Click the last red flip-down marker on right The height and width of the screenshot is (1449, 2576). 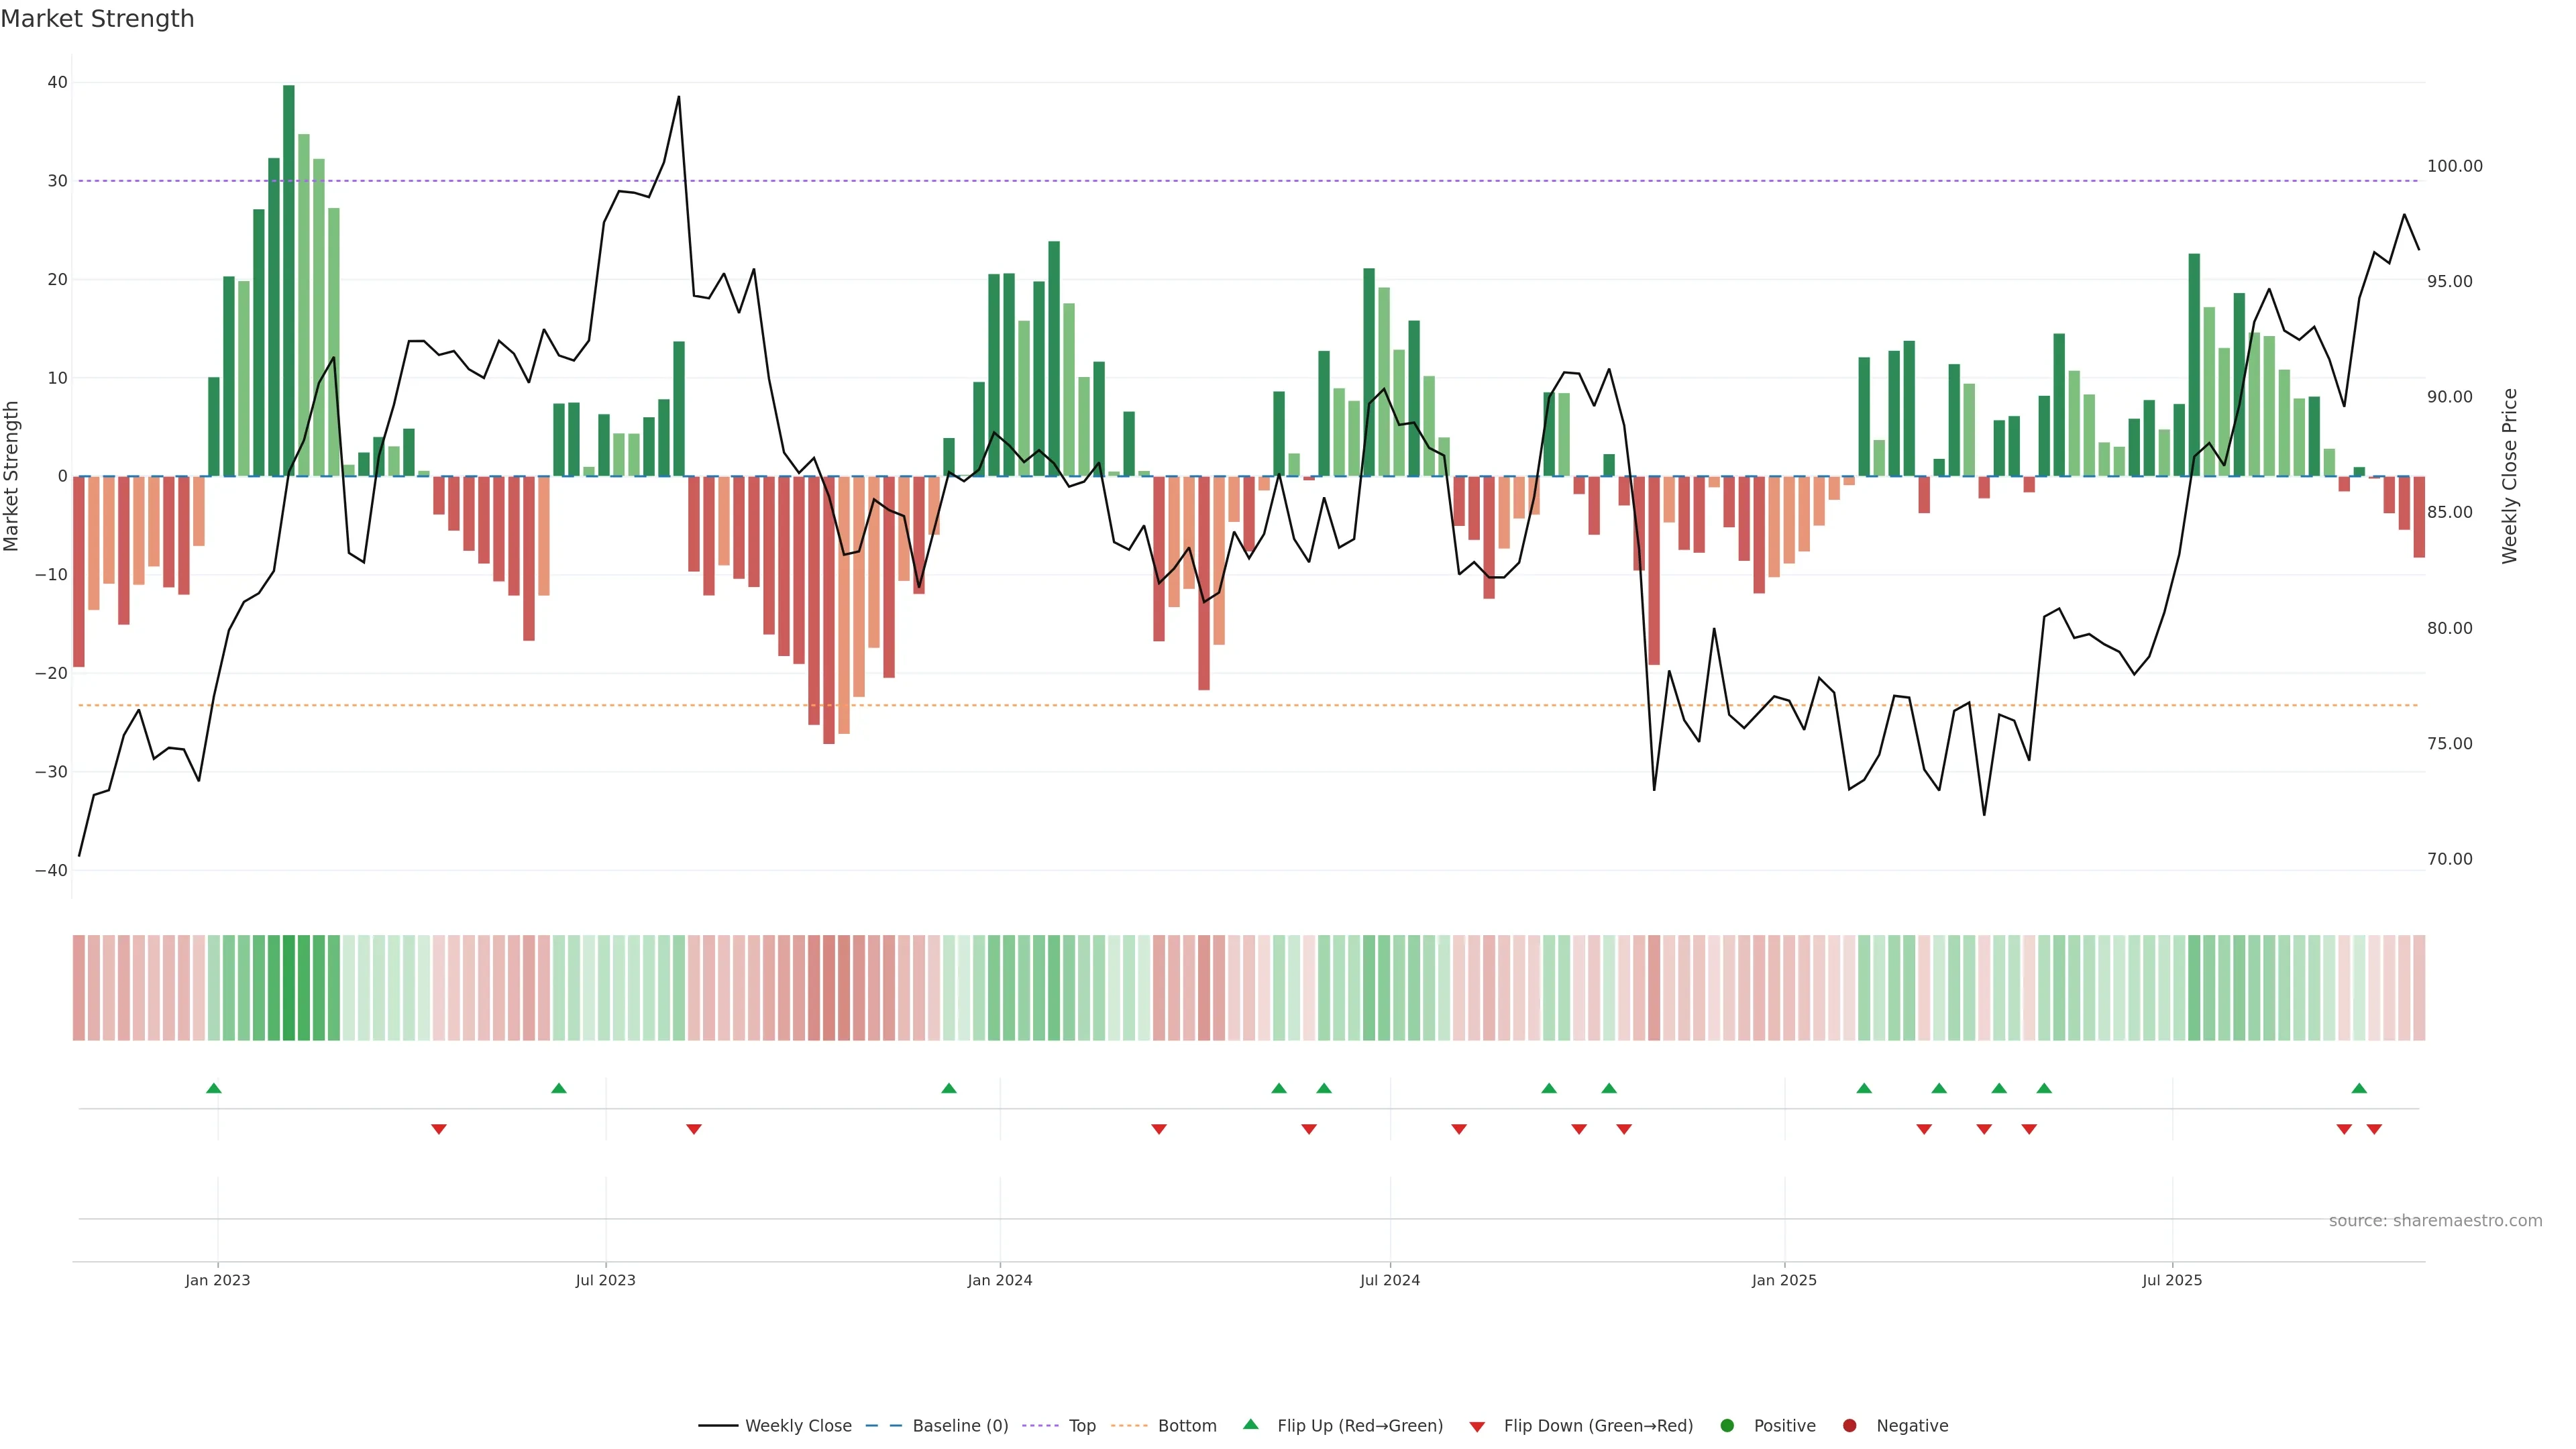pos(2374,1129)
